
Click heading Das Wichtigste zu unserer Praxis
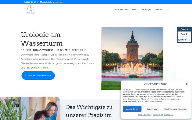89,111
